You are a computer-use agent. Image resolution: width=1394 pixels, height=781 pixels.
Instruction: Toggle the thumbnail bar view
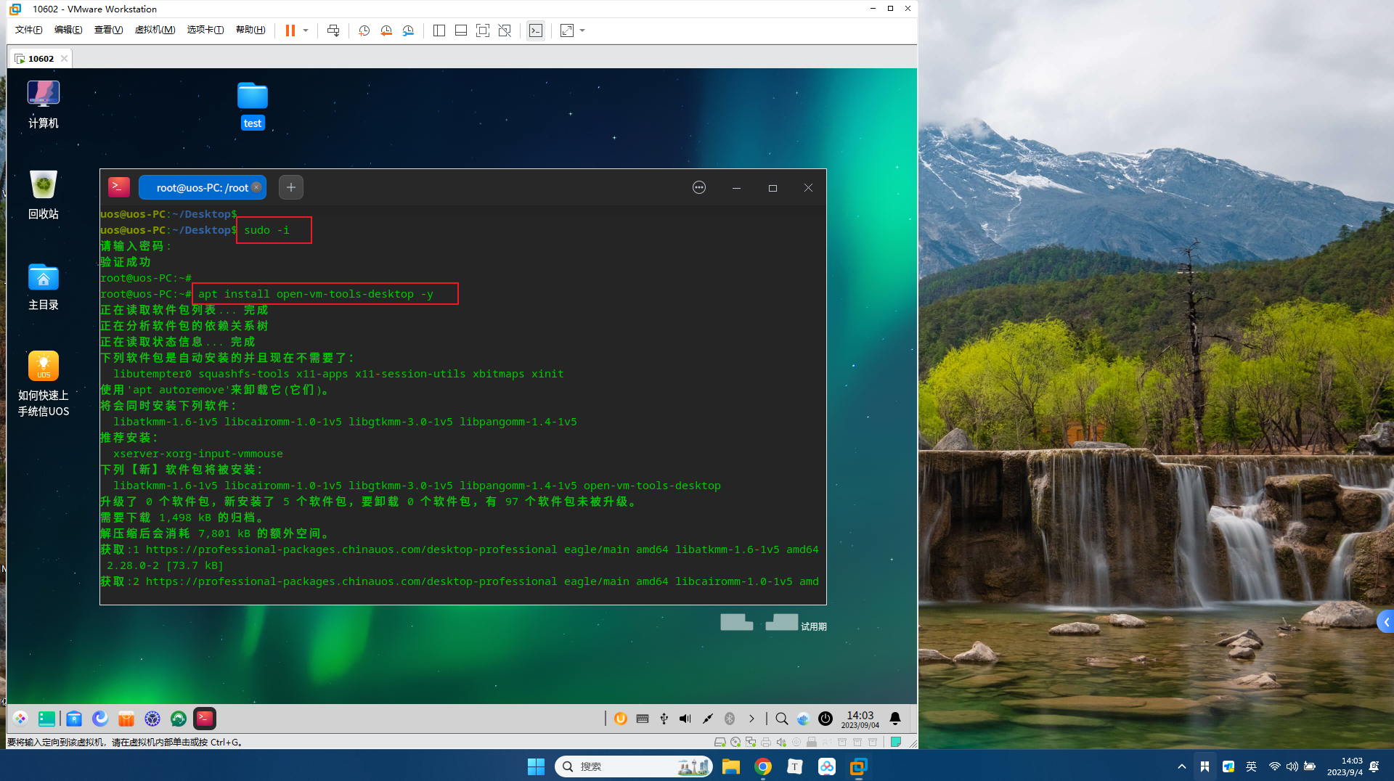[x=461, y=30]
